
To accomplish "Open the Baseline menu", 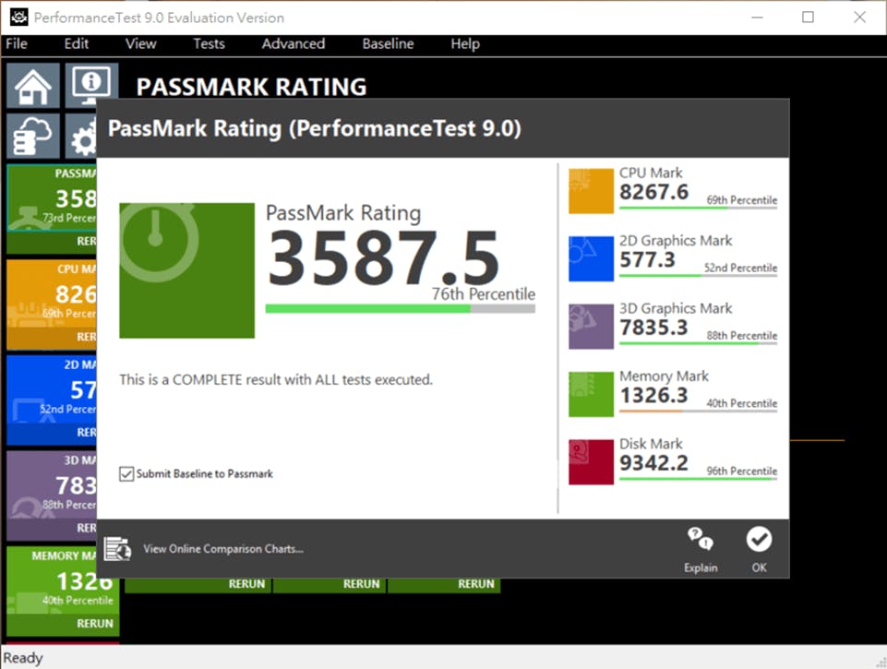I will (388, 43).
